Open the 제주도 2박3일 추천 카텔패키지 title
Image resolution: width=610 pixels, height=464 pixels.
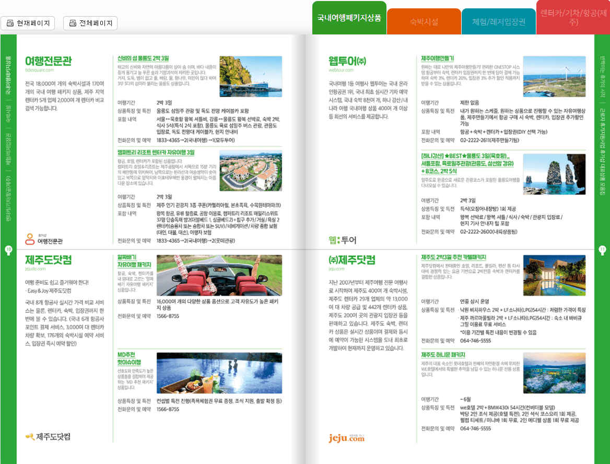pyautogui.click(x=454, y=257)
